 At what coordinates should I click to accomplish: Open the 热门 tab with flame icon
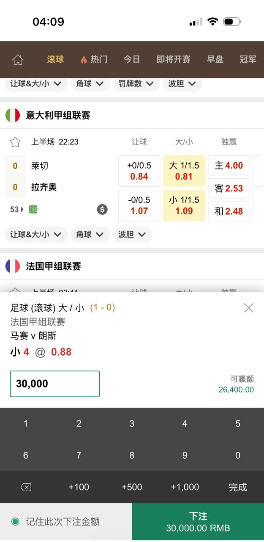94,59
